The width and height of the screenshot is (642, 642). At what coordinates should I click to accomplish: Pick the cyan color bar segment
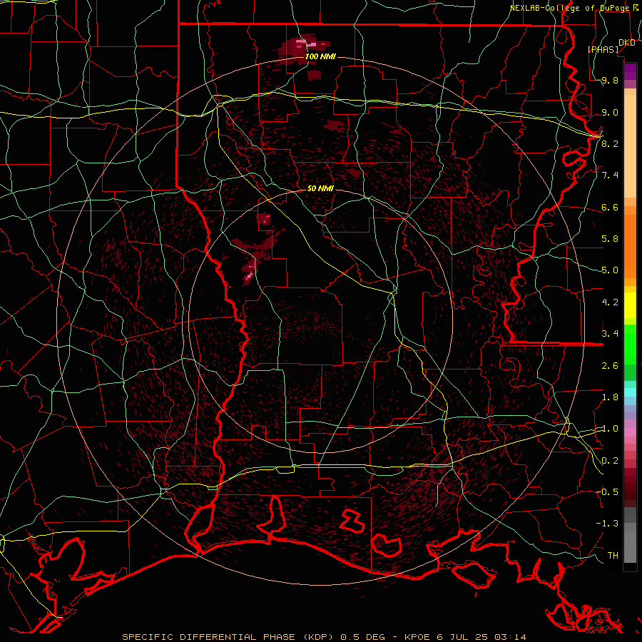(630, 392)
